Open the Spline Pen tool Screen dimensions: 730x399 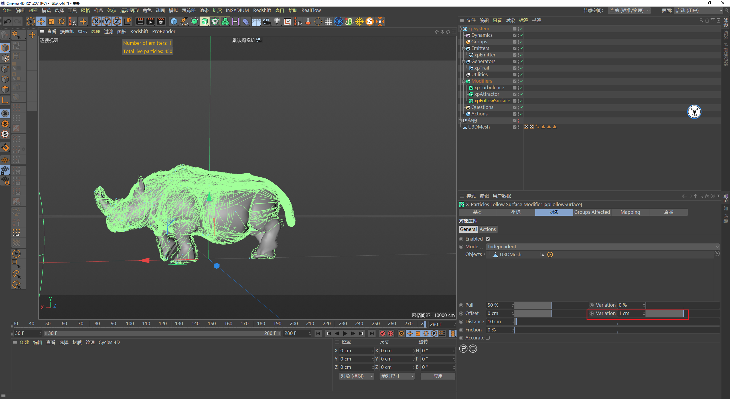pos(184,21)
